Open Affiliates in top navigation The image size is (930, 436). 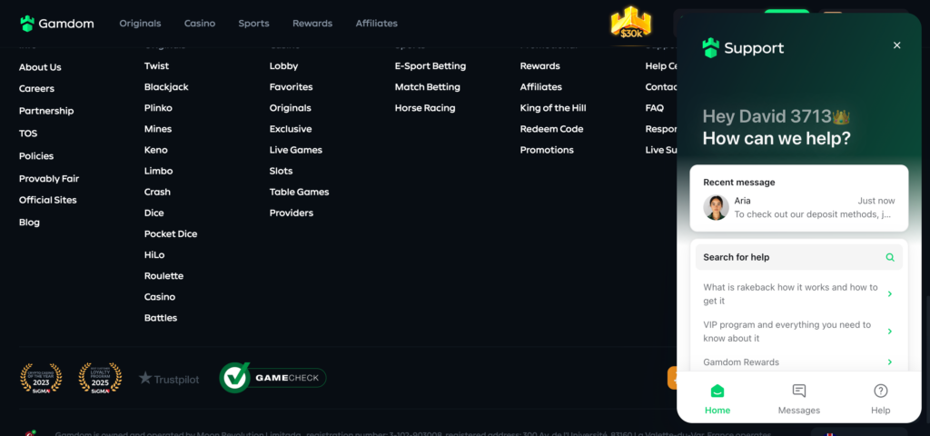tap(377, 24)
